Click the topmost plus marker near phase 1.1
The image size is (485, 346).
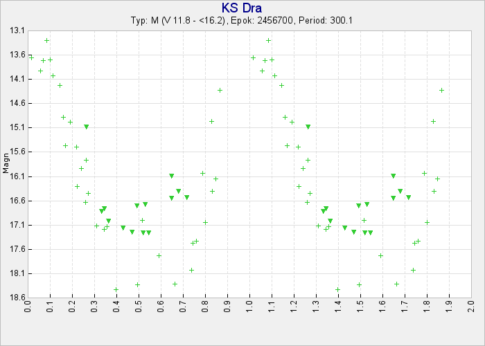(x=269, y=40)
